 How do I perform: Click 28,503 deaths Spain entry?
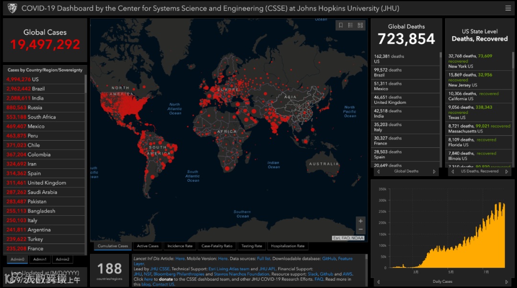pyautogui.click(x=405, y=155)
